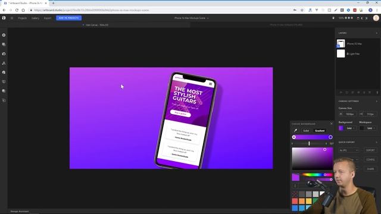Click the Artboard Studio logo icon
The width and height of the screenshot is (381, 214).
(x=4, y=18)
